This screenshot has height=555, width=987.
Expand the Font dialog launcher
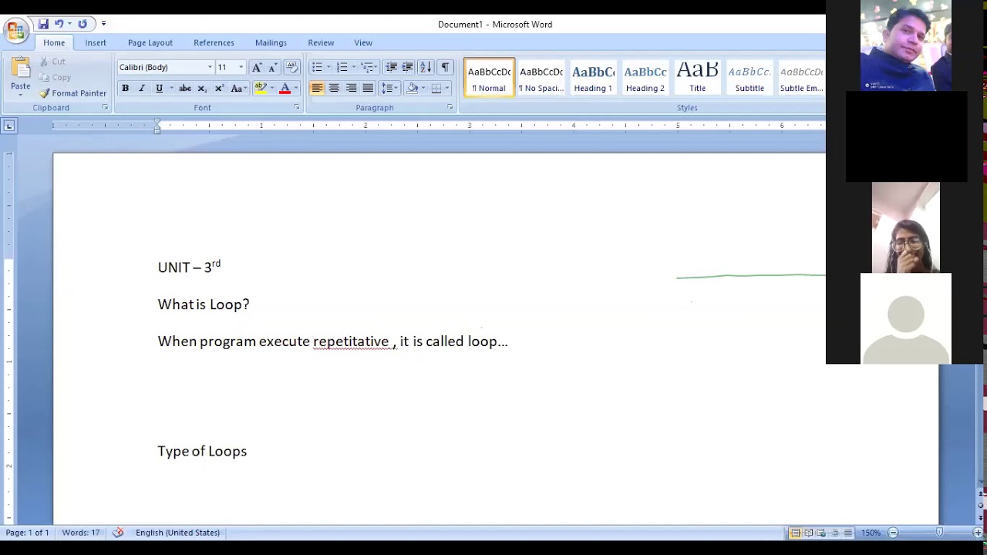(x=296, y=108)
